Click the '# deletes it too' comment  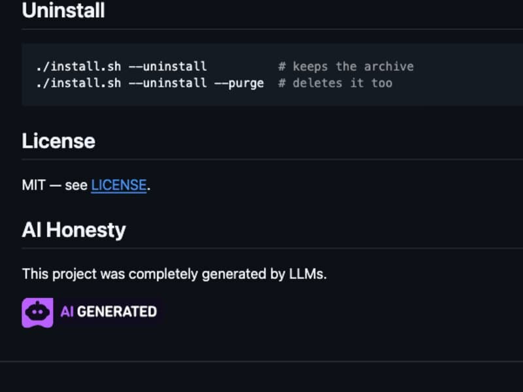[335, 83]
